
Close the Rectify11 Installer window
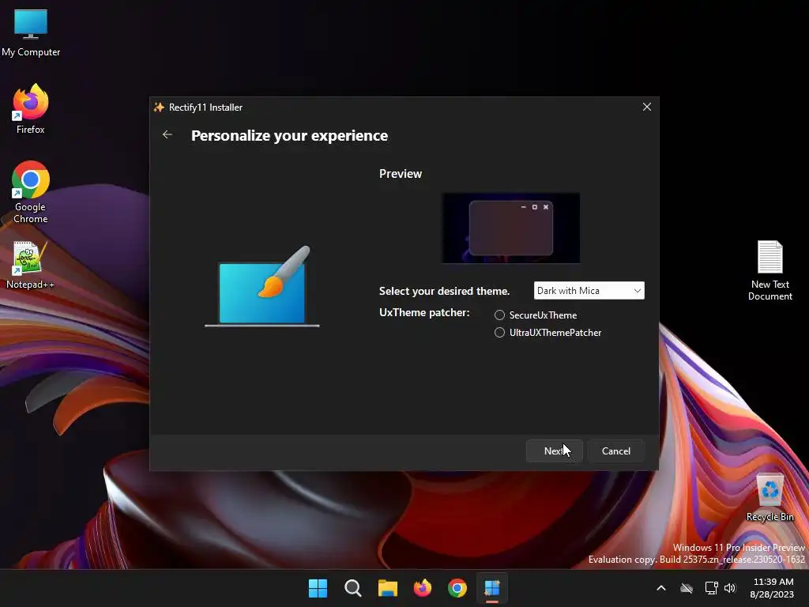tap(646, 107)
